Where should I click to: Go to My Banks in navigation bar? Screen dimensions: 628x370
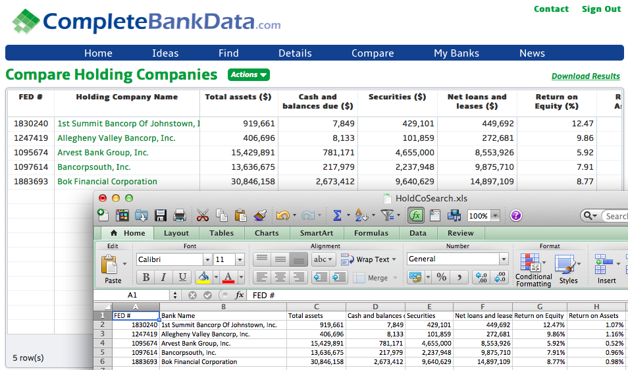pos(457,53)
